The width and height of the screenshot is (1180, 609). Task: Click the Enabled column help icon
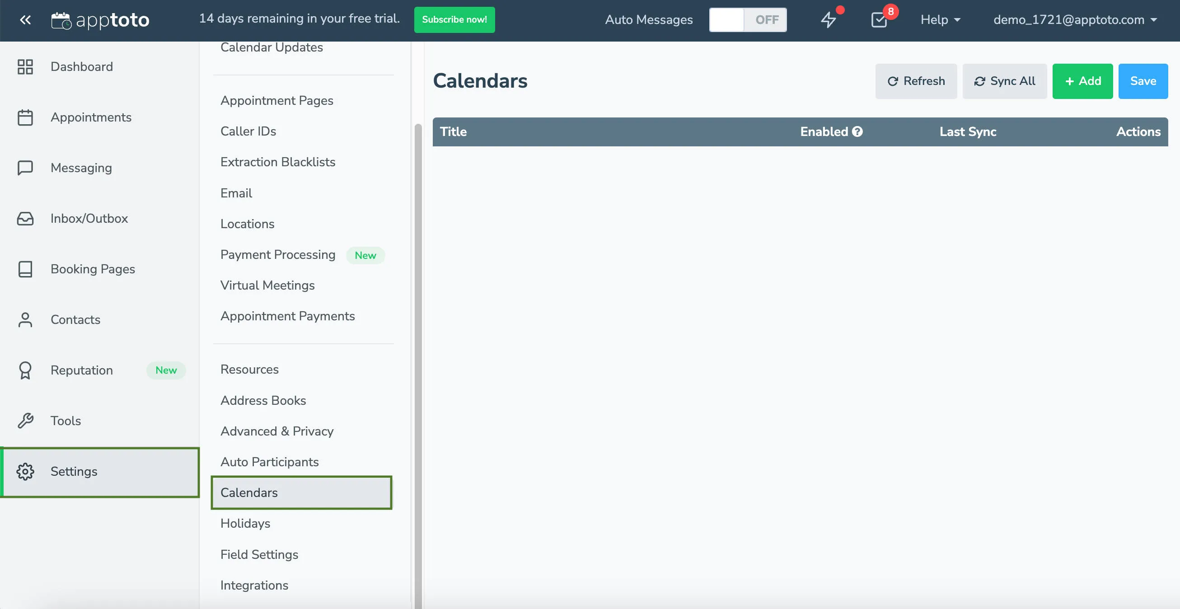(857, 131)
